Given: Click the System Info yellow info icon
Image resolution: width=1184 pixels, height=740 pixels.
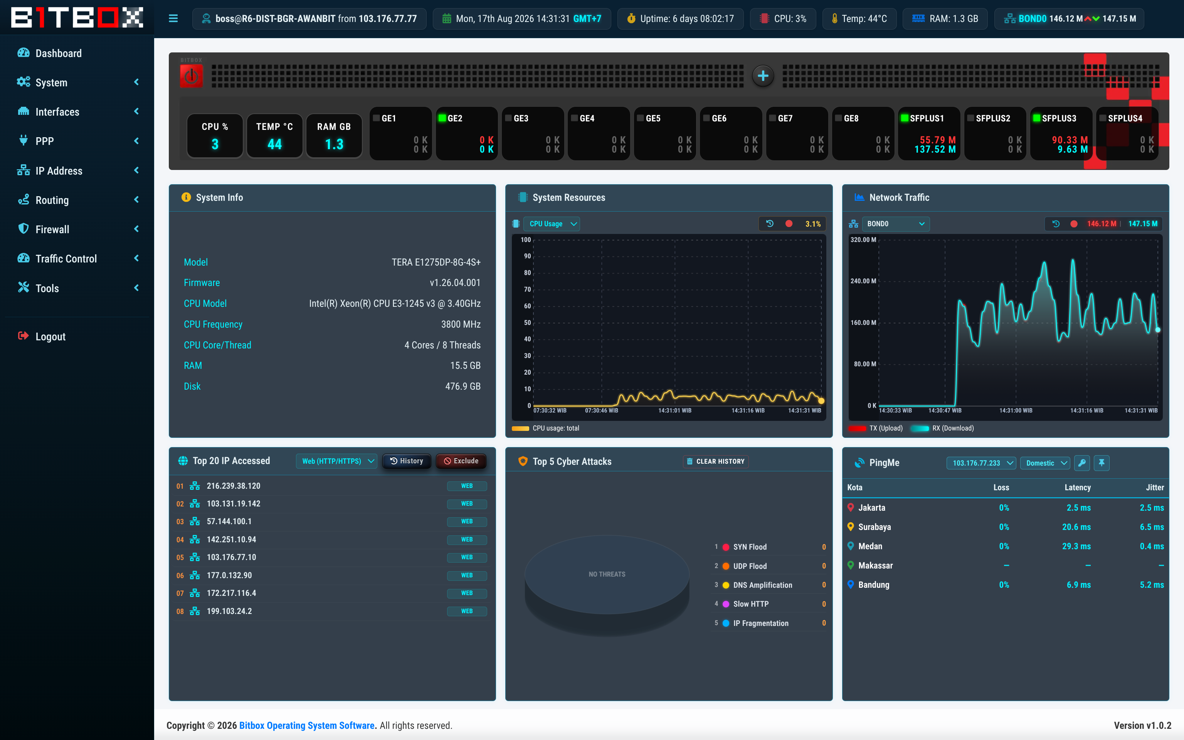Looking at the screenshot, I should (x=186, y=197).
